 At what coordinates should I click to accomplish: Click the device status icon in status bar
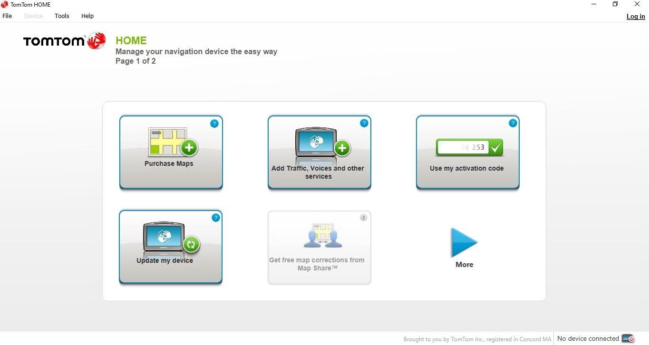click(628, 339)
